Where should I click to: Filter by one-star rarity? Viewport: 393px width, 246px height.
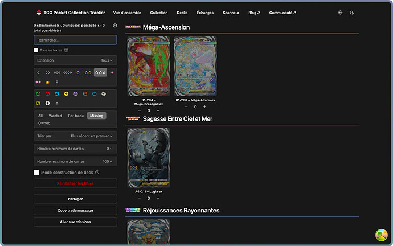[78, 73]
